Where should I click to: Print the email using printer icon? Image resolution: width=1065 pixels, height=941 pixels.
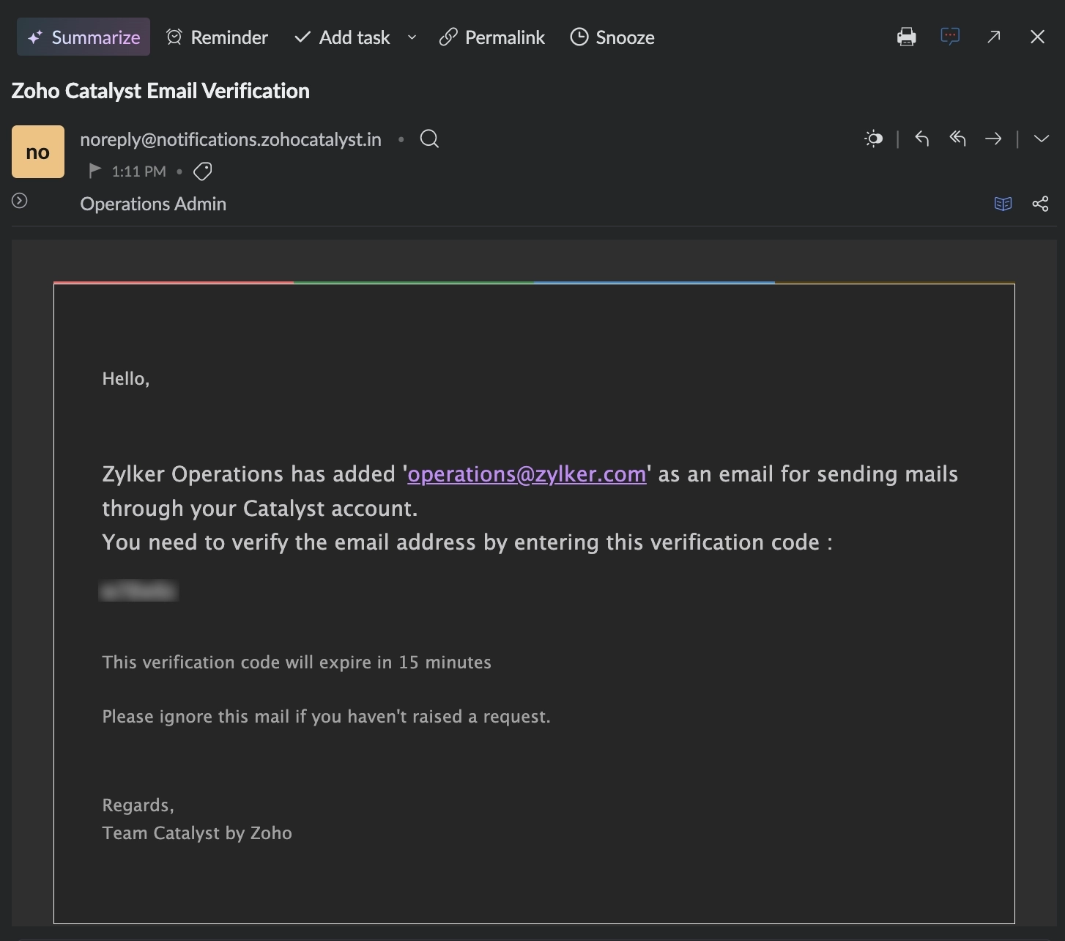pos(907,37)
